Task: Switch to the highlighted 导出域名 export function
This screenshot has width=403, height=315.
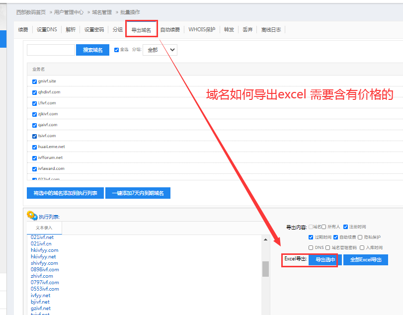Action: click(141, 28)
